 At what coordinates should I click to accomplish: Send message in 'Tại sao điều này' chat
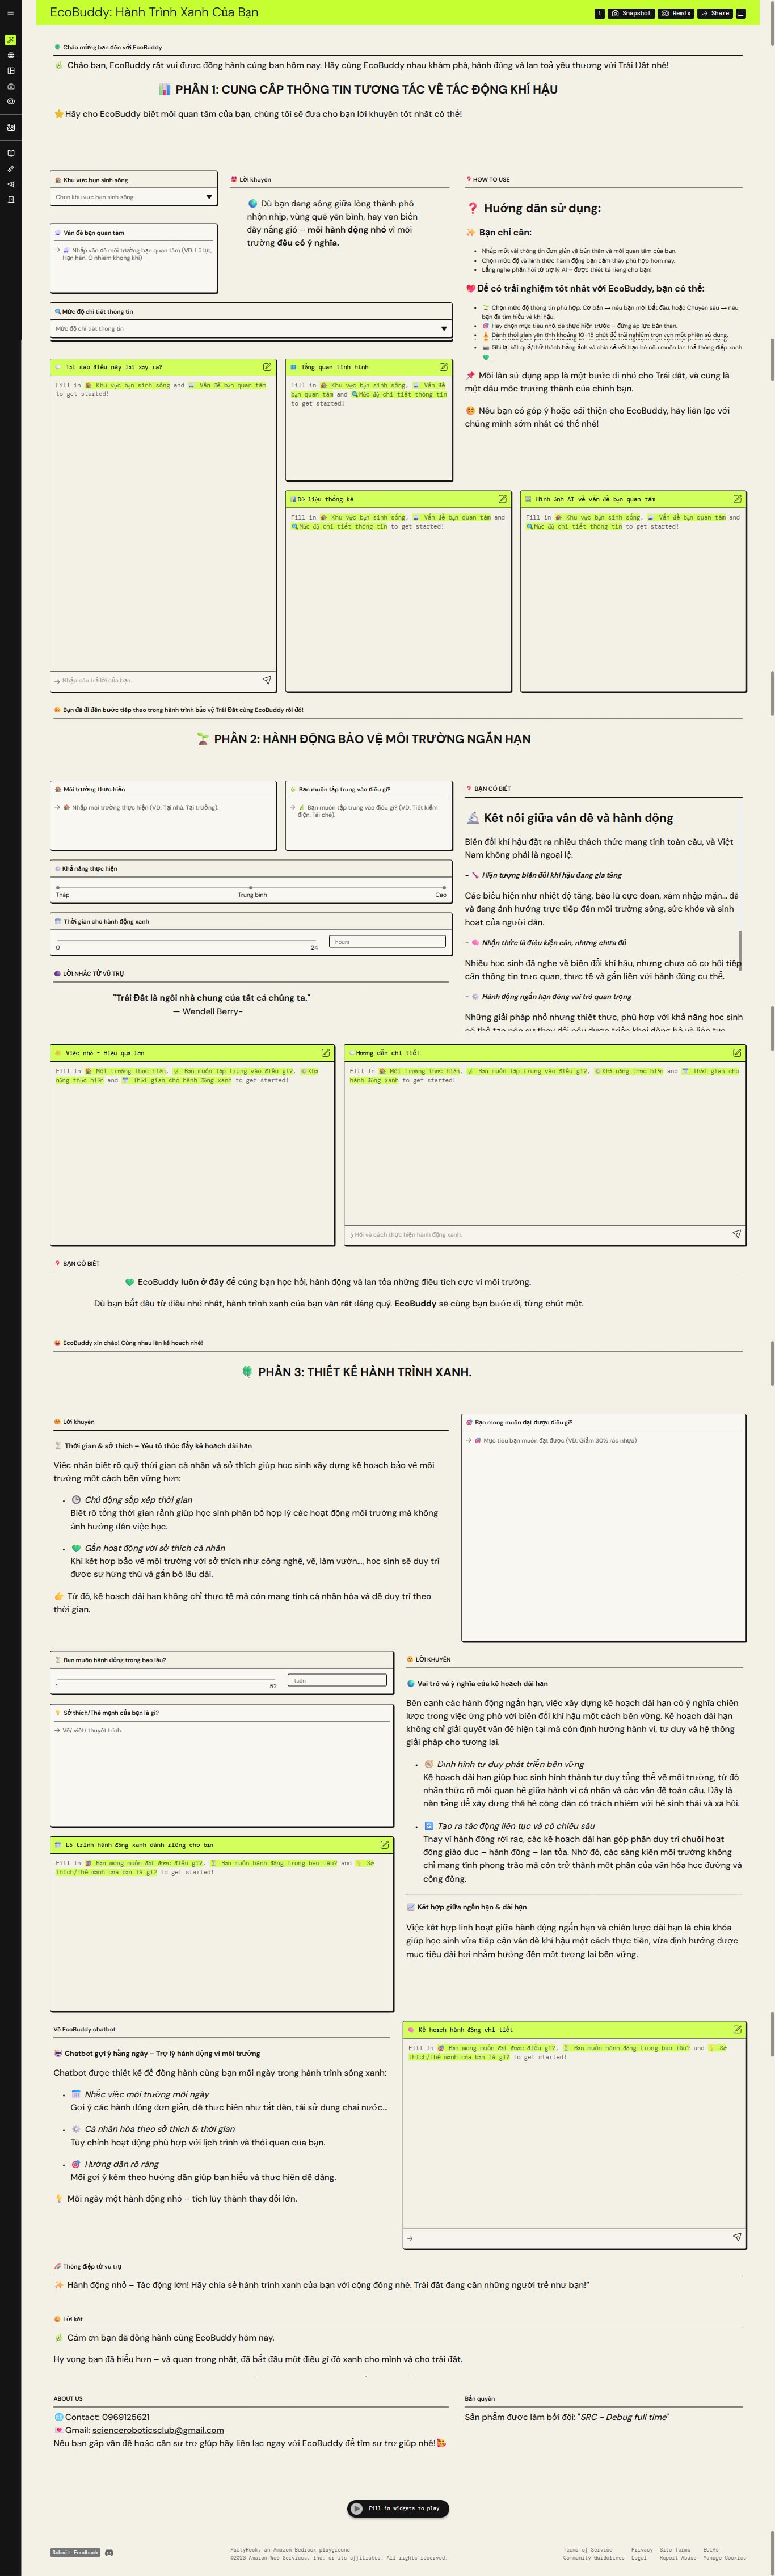click(267, 680)
